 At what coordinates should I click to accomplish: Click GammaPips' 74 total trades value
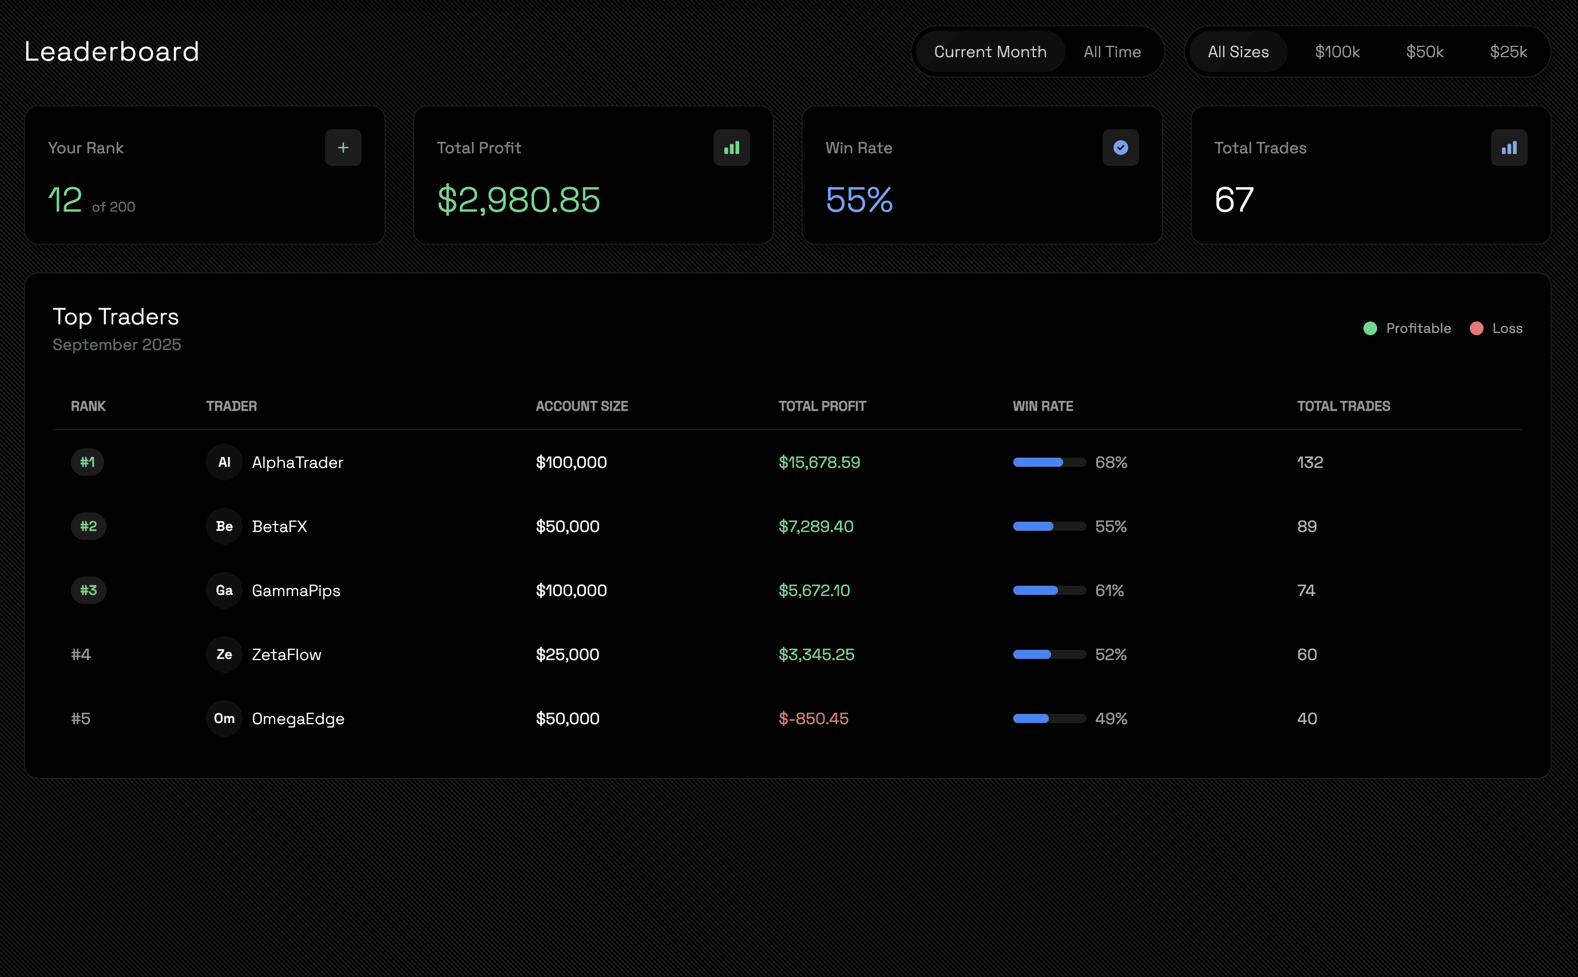1306,590
